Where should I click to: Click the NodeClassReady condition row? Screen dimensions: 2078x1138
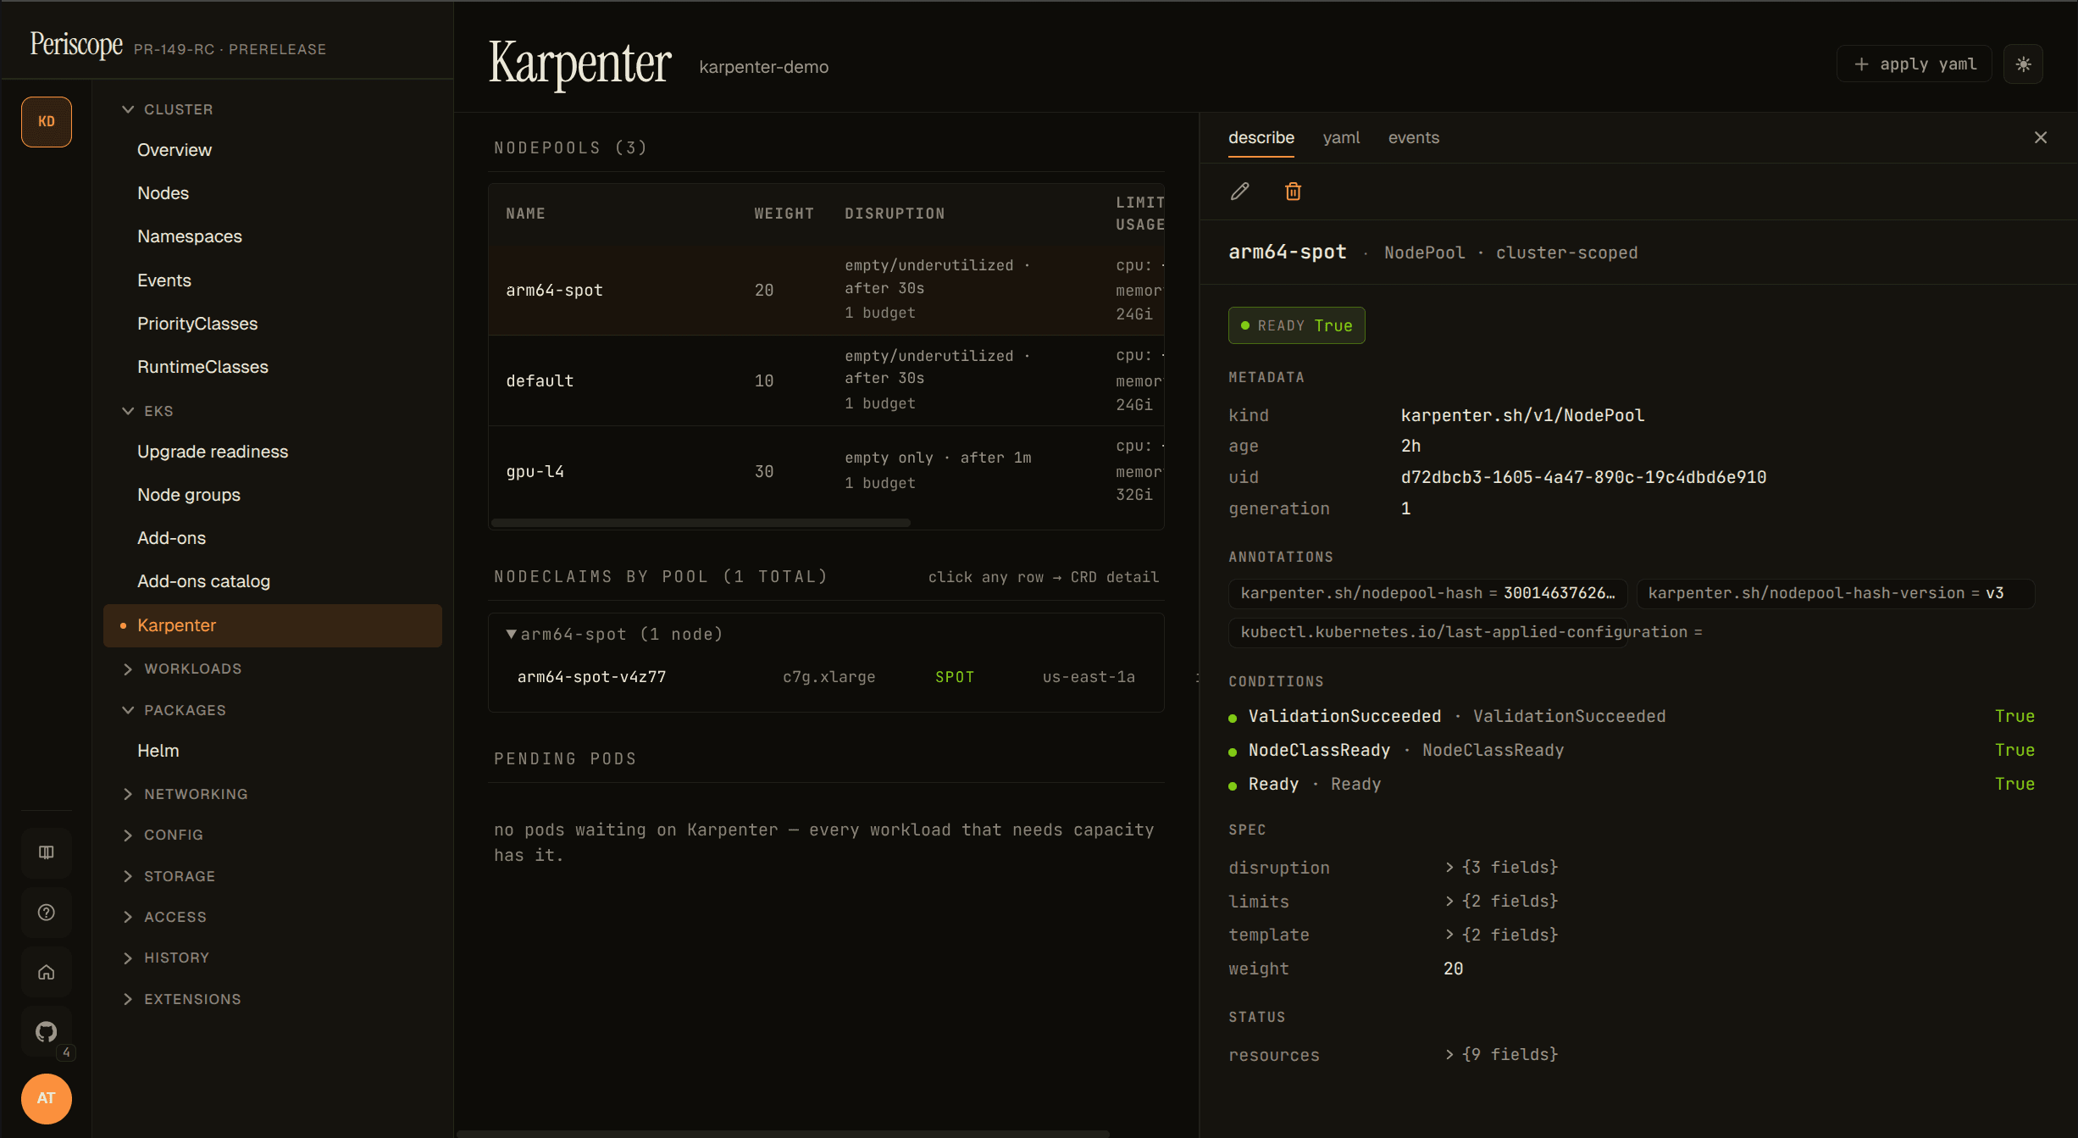point(1631,750)
